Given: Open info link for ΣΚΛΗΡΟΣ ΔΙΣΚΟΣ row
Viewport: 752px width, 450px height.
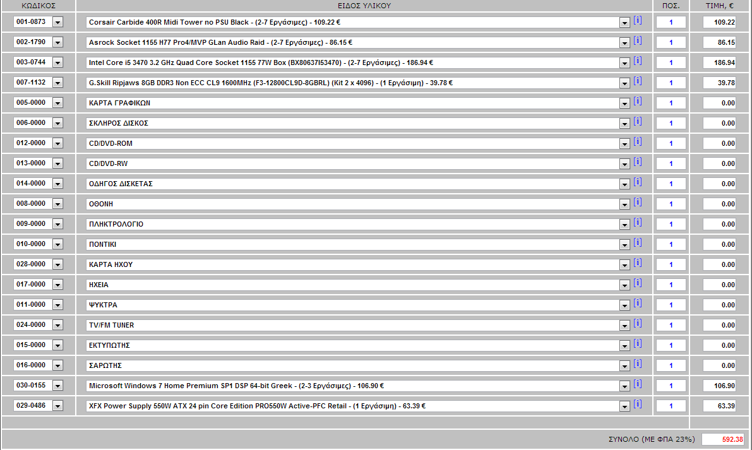Looking at the screenshot, I should [637, 121].
